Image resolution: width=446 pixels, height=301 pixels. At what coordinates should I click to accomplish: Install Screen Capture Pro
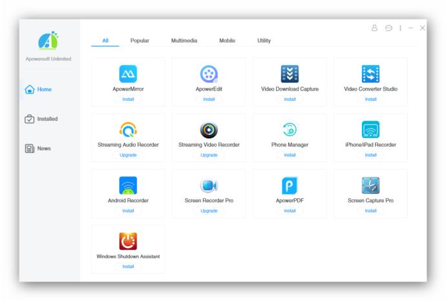(x=370, y=211)
